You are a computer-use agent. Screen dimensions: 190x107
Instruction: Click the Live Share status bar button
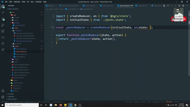click(x=30, y=102)
